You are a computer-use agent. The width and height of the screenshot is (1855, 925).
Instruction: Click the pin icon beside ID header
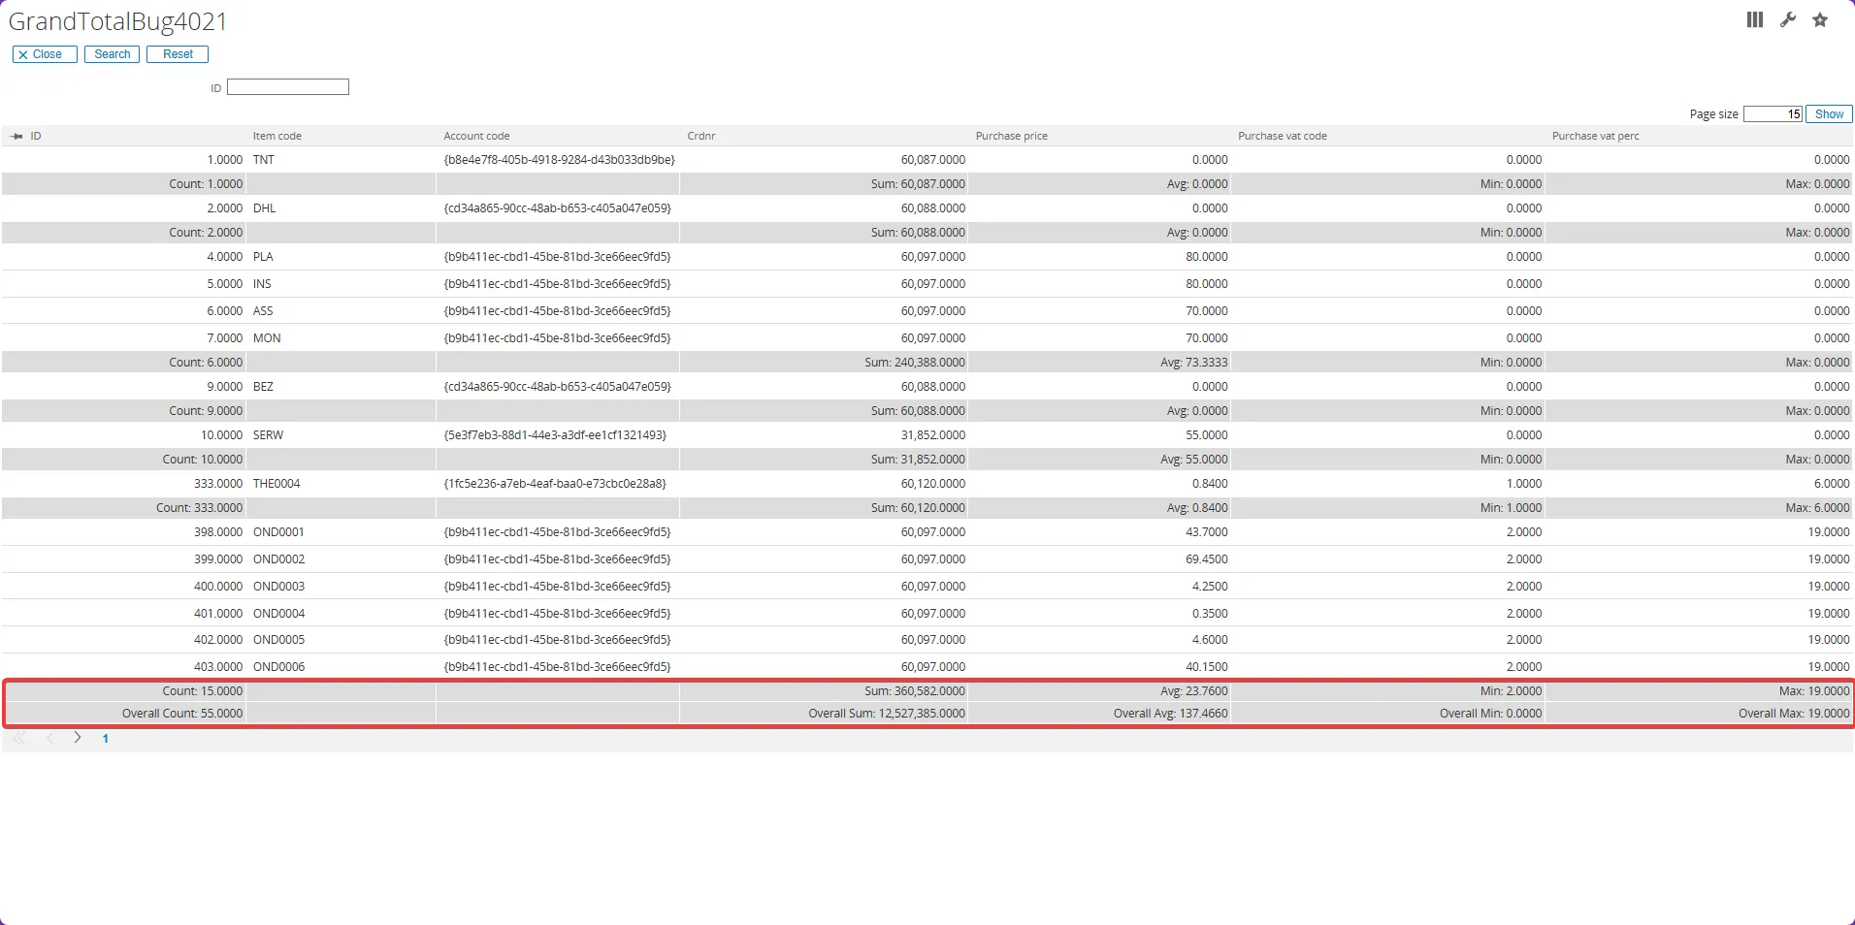click(16, 137)
